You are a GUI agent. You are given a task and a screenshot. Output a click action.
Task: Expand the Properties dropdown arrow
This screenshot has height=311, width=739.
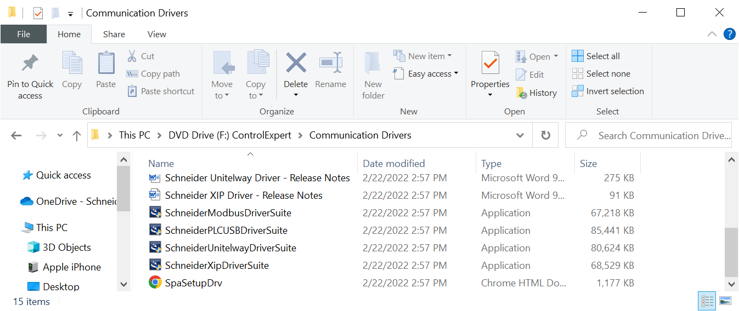pos(490,95)
